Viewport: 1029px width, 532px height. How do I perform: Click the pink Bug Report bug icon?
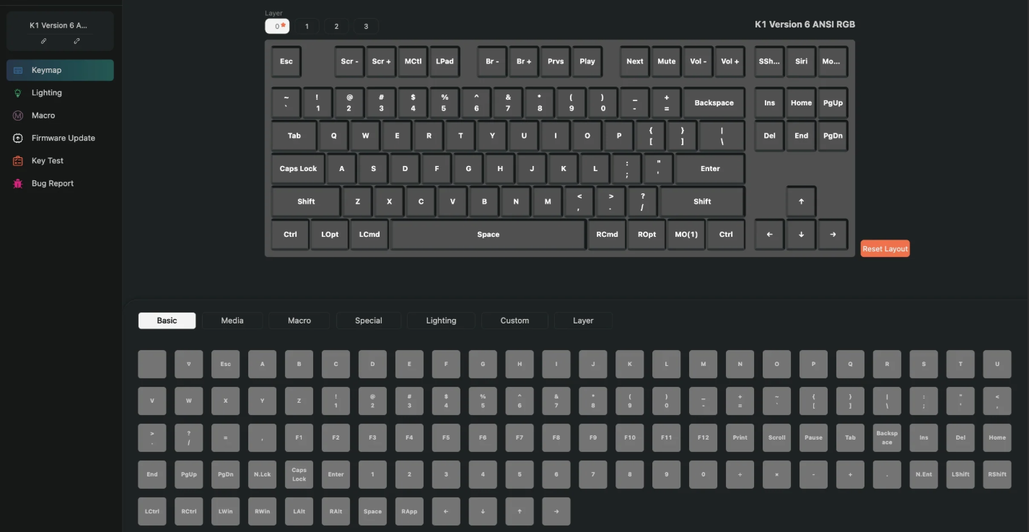(18, 183)
